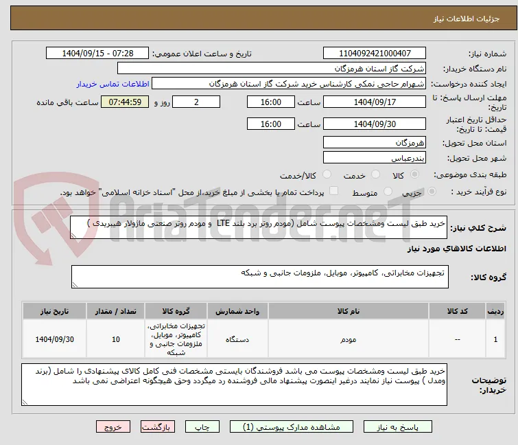Click the remaining time counter 07:44:59
Viewport: 518px width, 445px height.
click(125, 102)
